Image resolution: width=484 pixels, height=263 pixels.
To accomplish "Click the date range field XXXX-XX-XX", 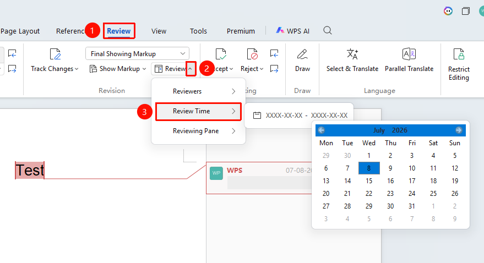I will 307,116.
